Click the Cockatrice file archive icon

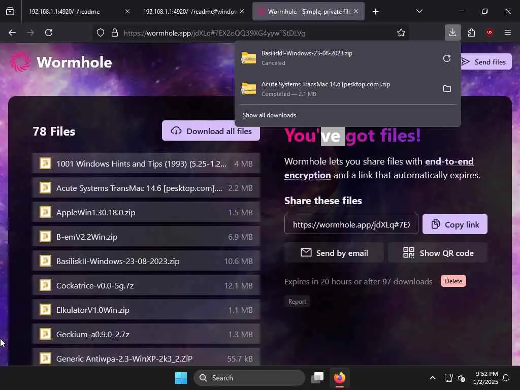click(x=45, y=285)
